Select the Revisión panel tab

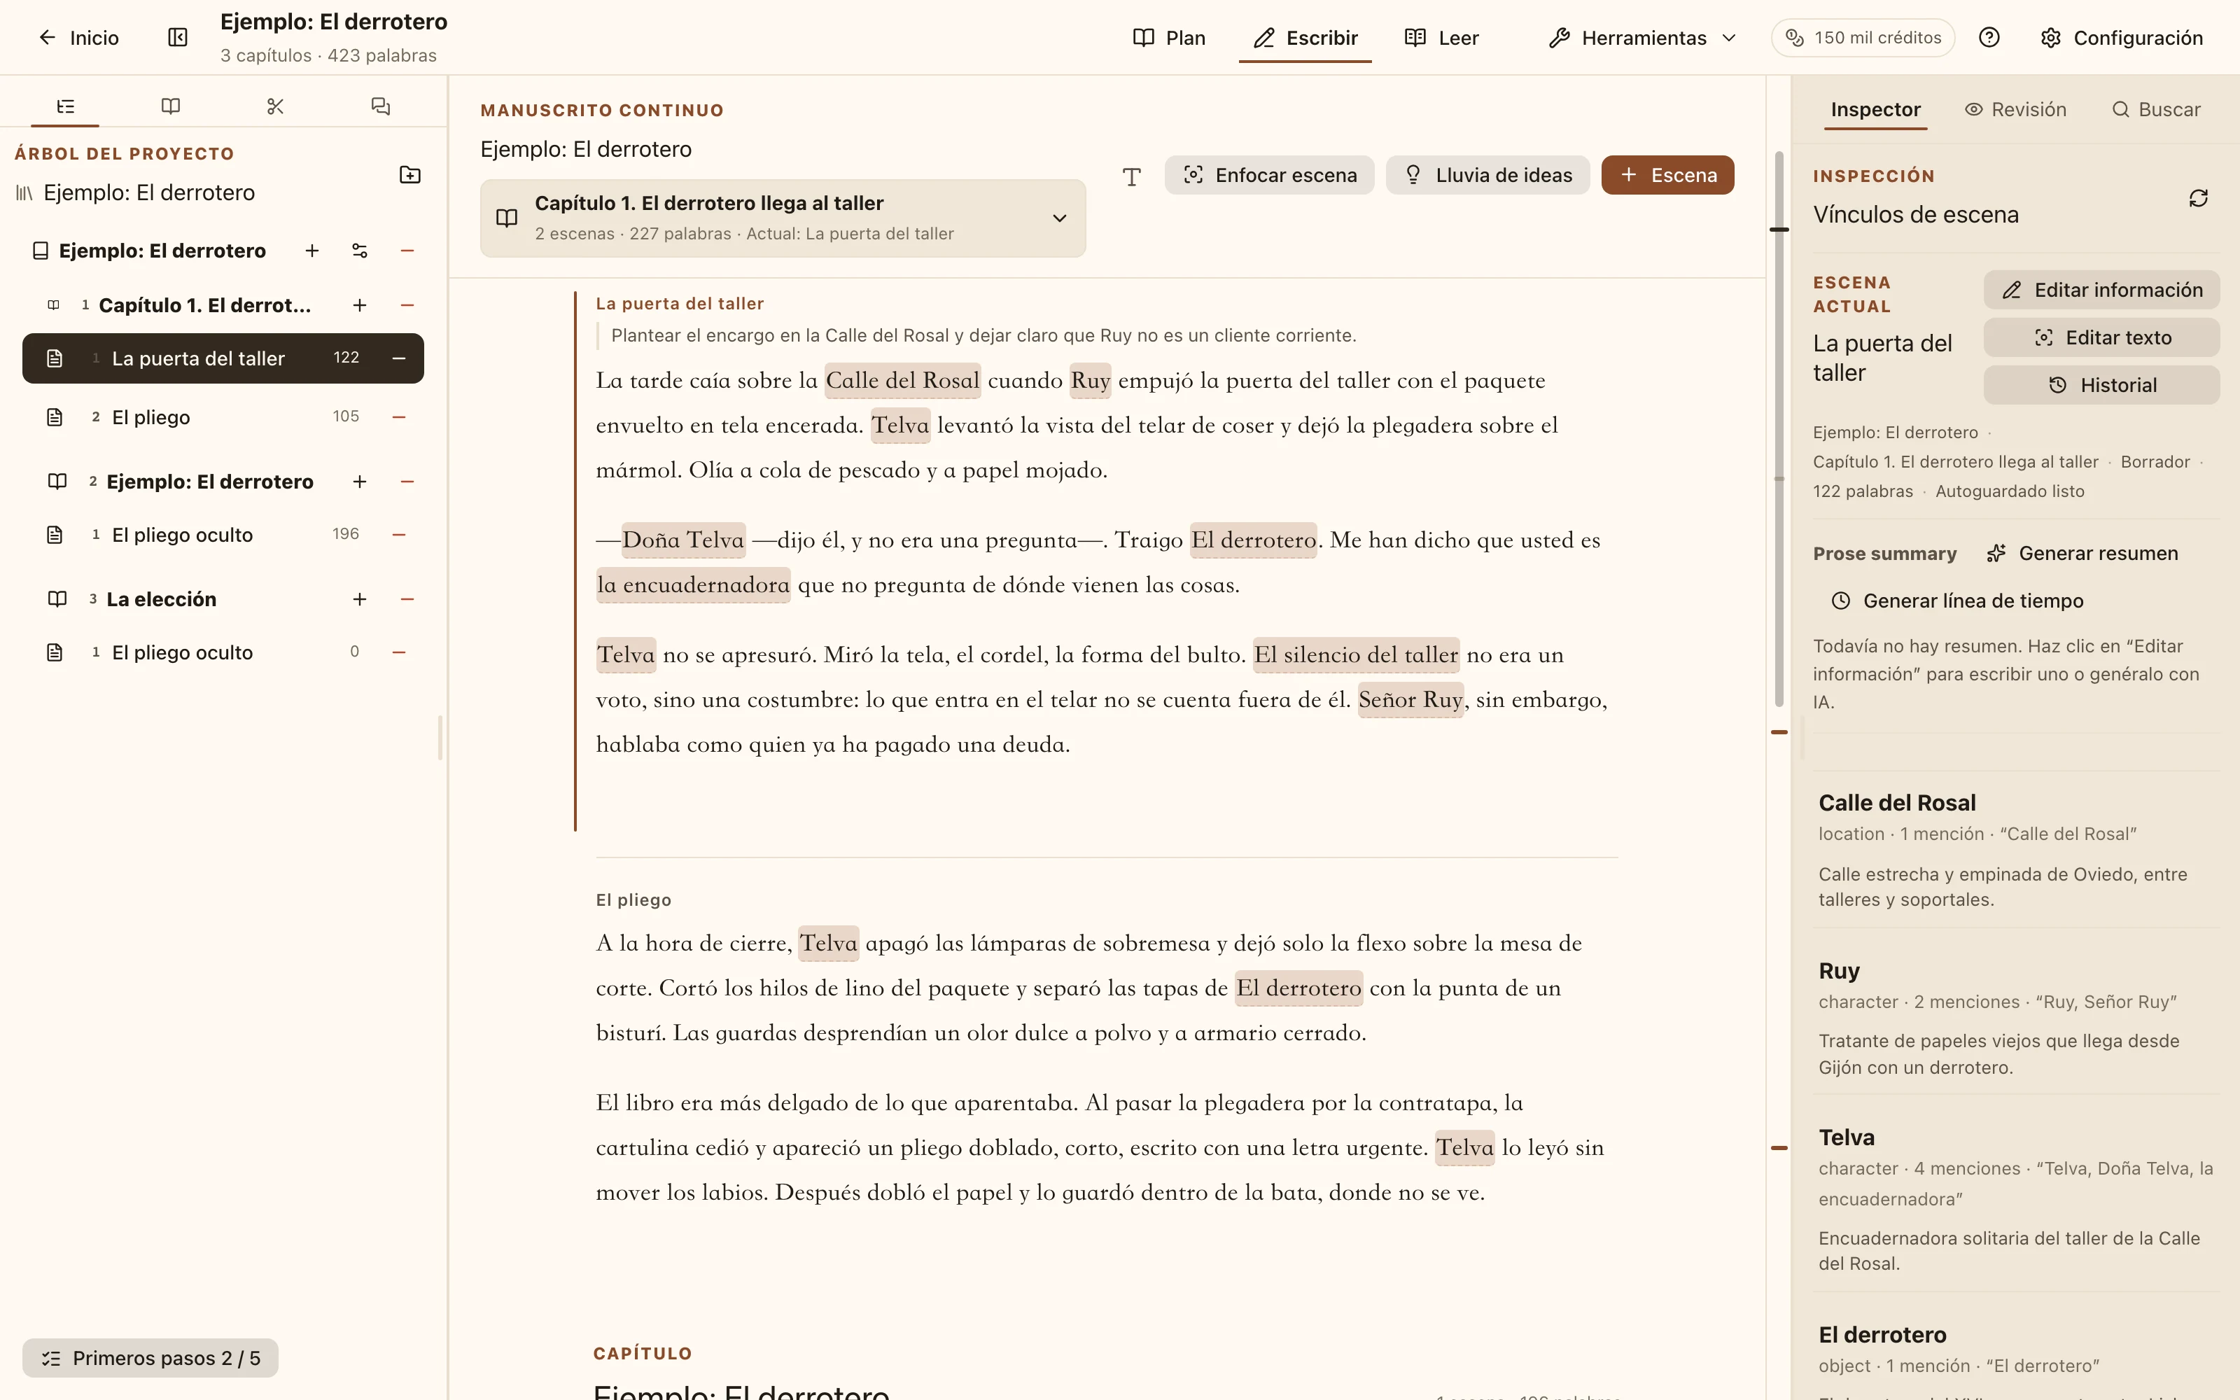point(2015,109)
